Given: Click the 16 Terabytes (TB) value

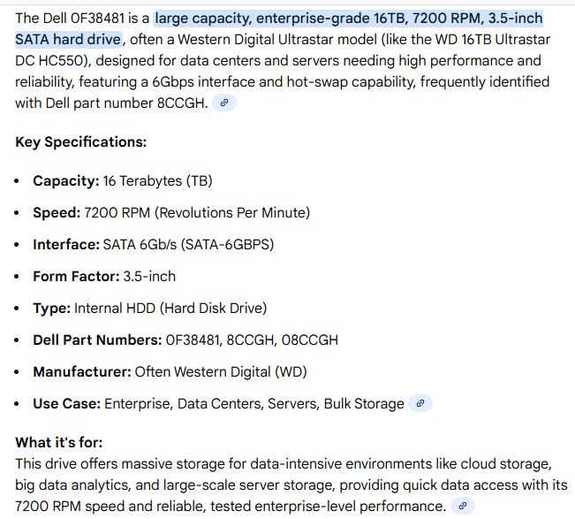Looking at the screenshot, I should click(x=157, y=180).
